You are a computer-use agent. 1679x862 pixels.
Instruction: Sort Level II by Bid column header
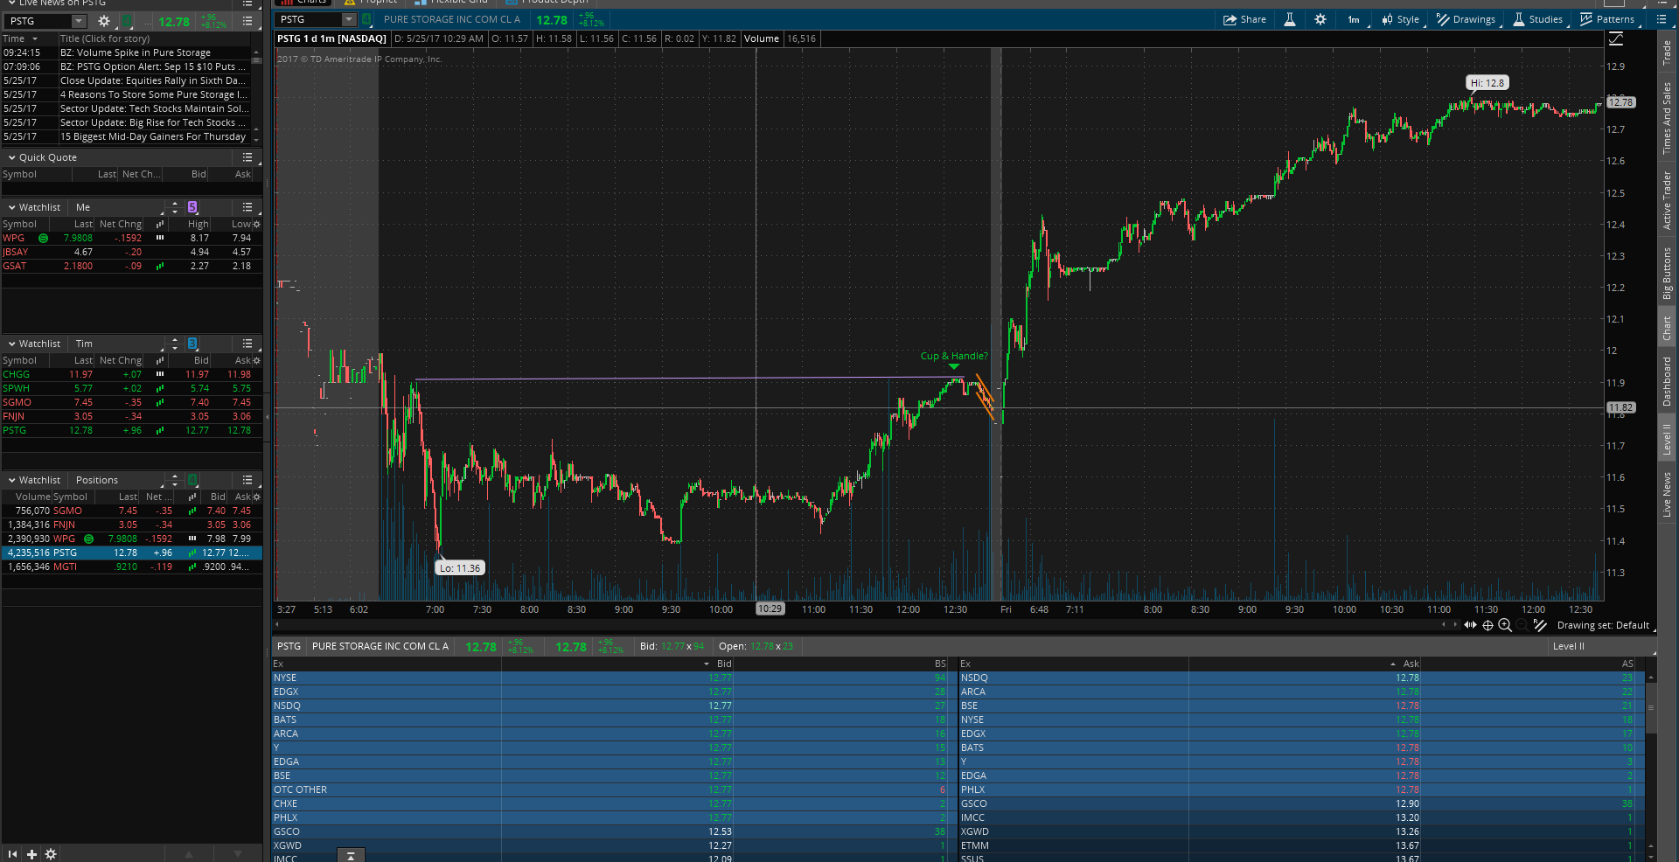click(x=723, y=664)
